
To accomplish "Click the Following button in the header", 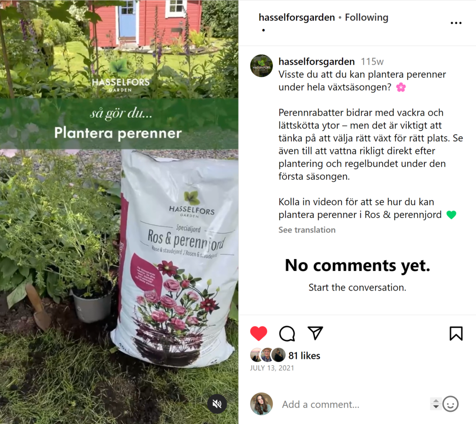I will click(366, 18).
